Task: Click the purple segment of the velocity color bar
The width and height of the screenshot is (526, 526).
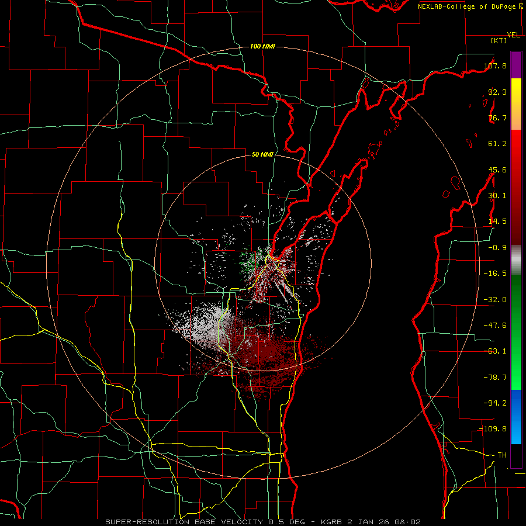Action: 516,65
